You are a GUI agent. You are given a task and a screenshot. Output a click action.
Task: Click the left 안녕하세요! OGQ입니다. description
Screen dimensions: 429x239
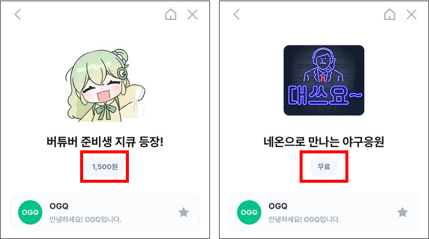pyautogui.click(x=86, y=220)
